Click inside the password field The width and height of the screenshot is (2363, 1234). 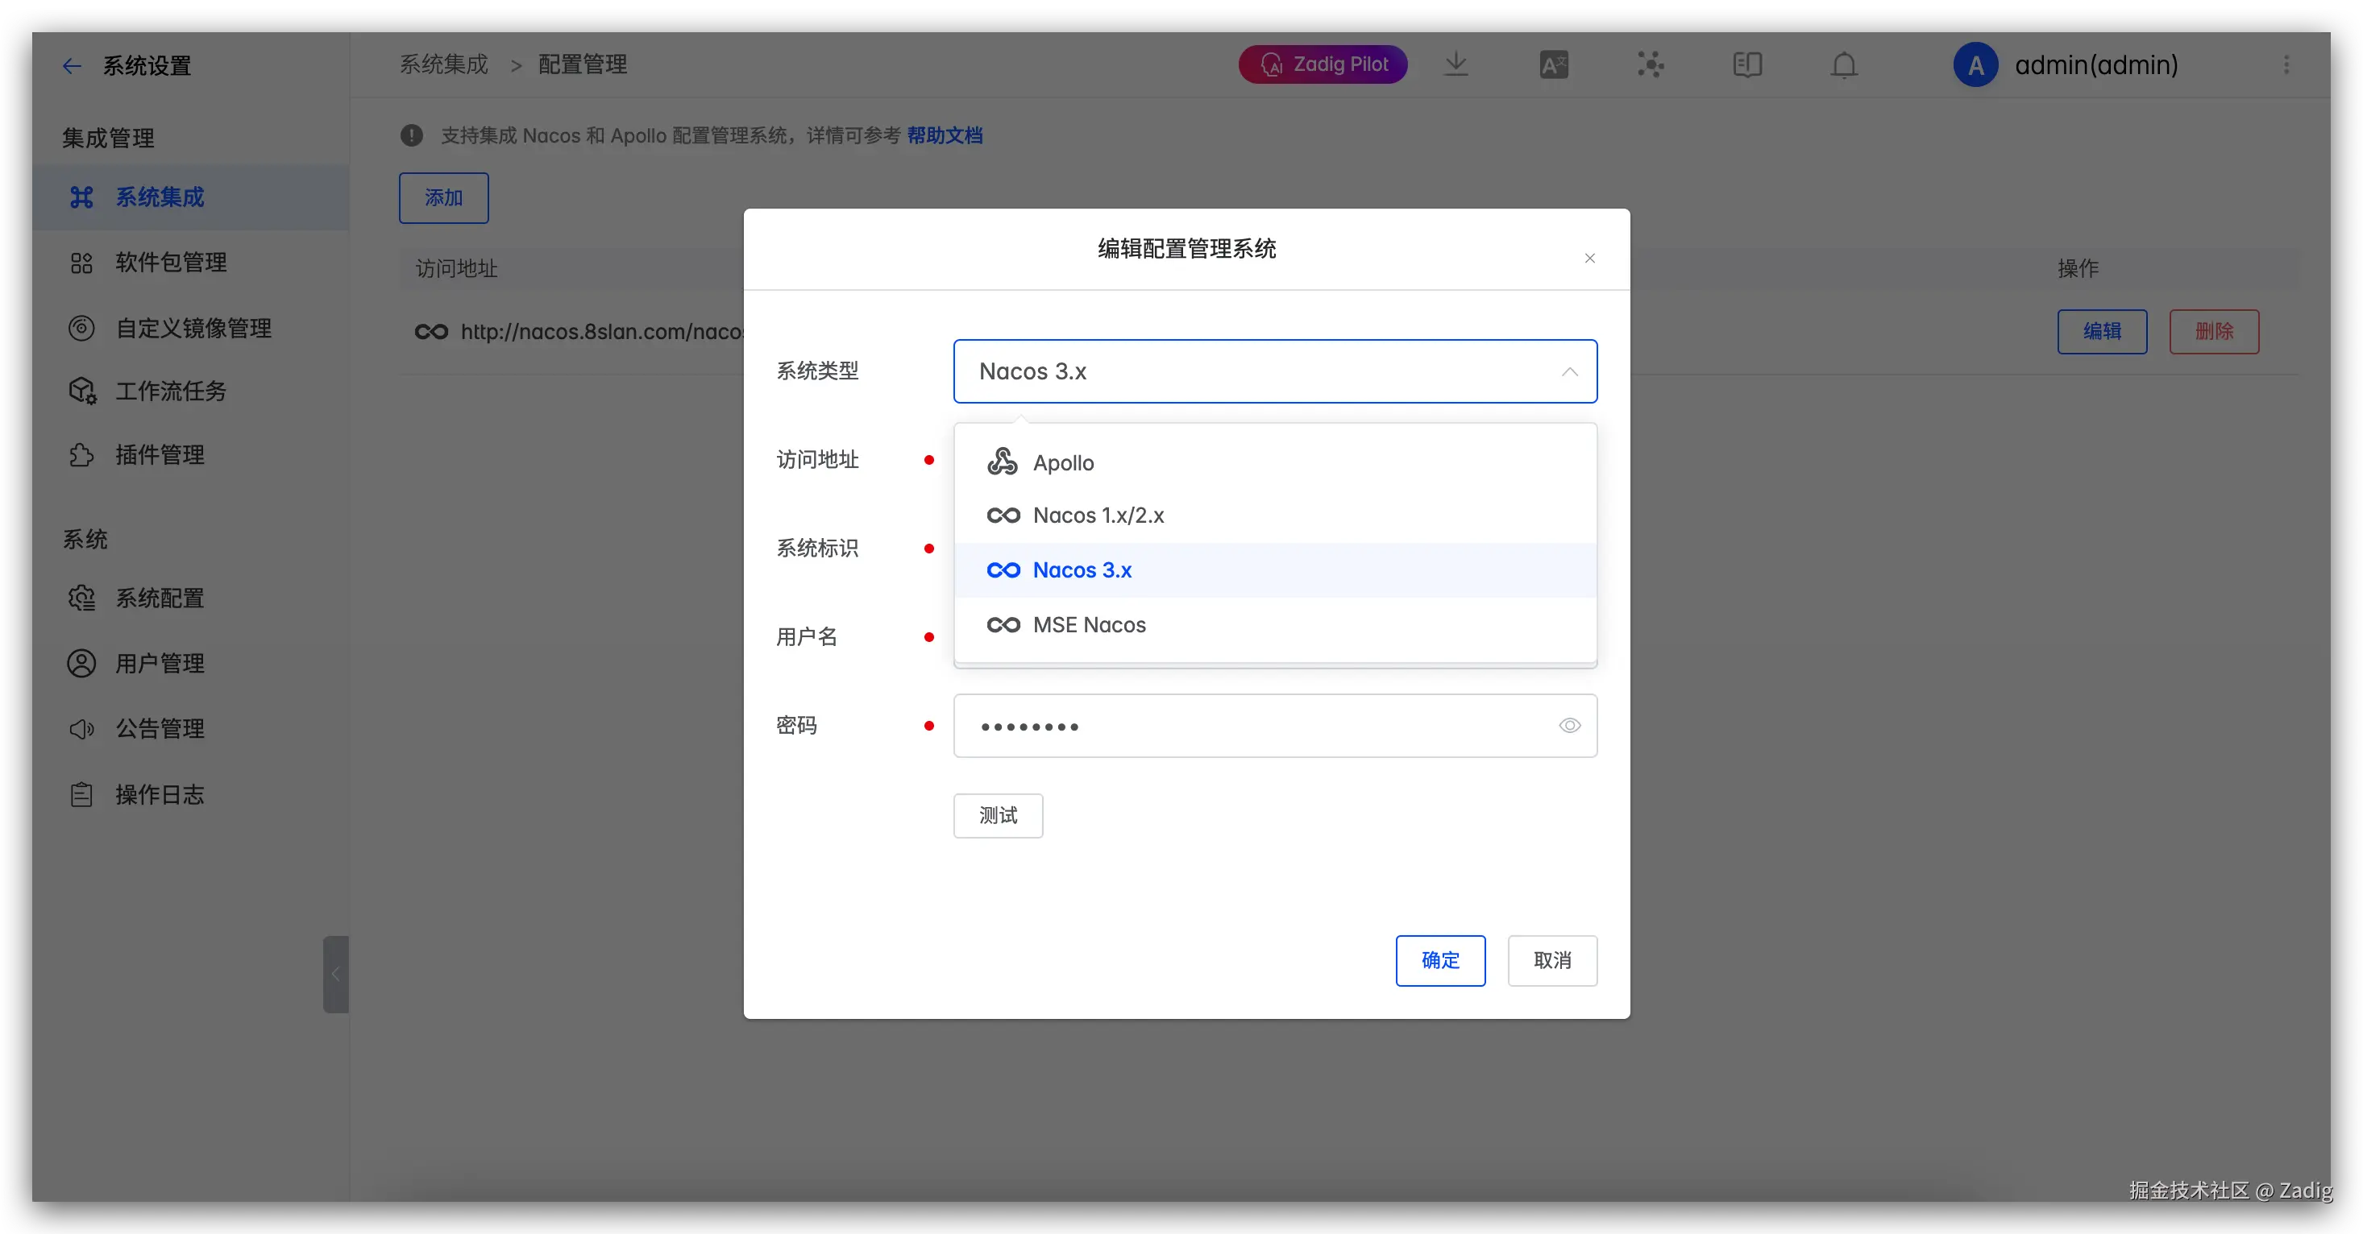coord(1248,725)
